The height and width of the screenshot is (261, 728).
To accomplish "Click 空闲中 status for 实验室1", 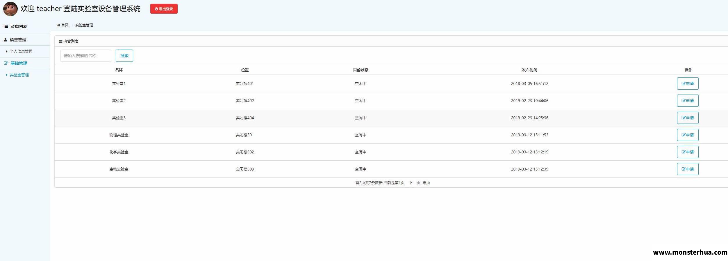I will 361,84.
